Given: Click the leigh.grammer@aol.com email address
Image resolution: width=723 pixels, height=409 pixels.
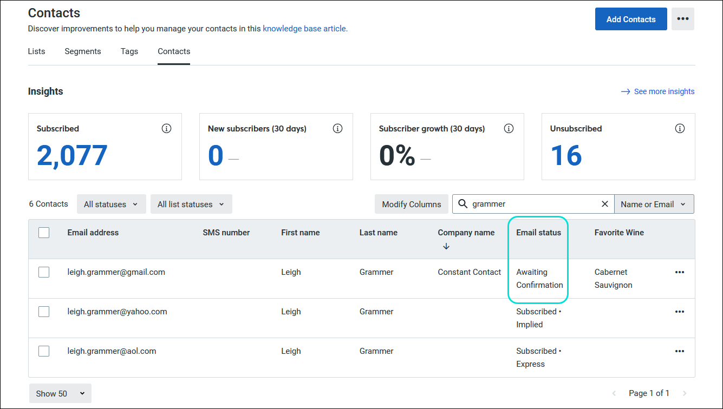Looking at the screenshot, I should [x=112, y=351].
